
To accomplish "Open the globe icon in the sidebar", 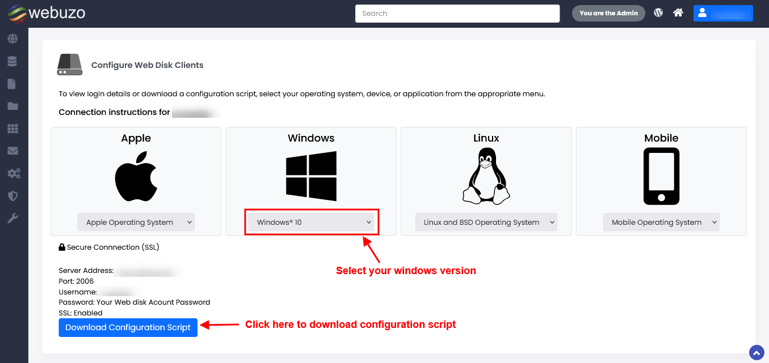I will pyautogui.click(x=14, y=39).
